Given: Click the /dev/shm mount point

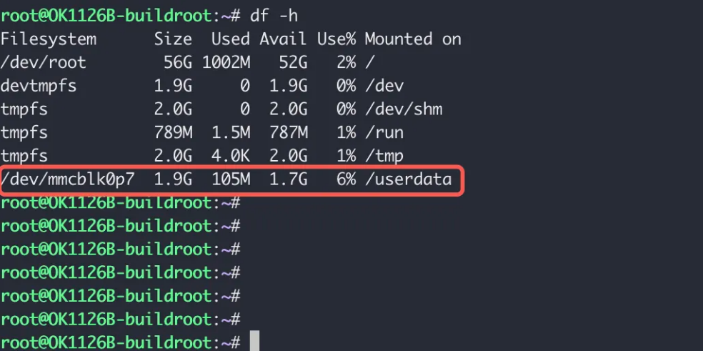Looking at the screenshot, I should tap(403, 109).
